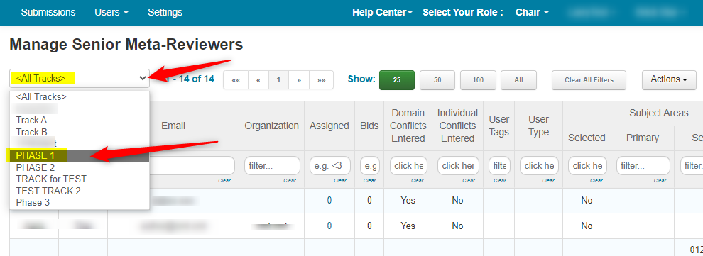
Task: Clear the Organization column filter
Action: (x=290, y=181)
